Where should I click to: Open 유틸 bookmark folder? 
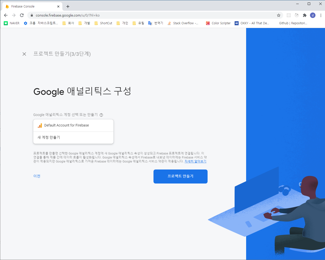(138, 23)
